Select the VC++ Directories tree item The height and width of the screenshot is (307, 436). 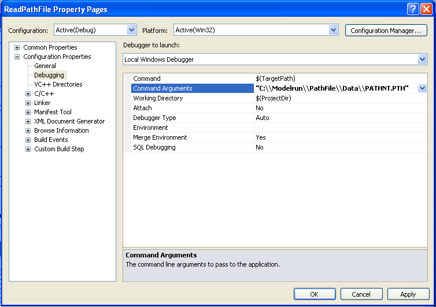[x=58, y=84]
